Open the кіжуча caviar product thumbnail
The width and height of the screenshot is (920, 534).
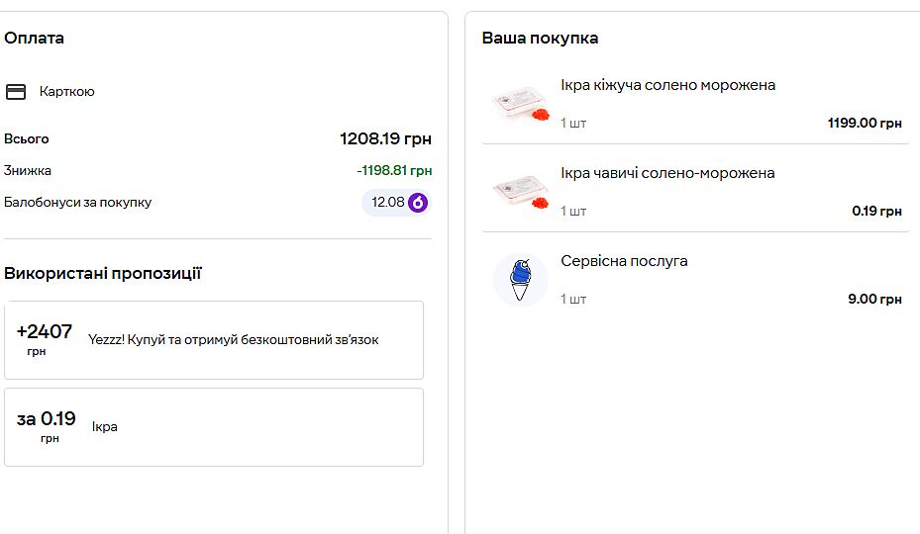pos(520,104)
